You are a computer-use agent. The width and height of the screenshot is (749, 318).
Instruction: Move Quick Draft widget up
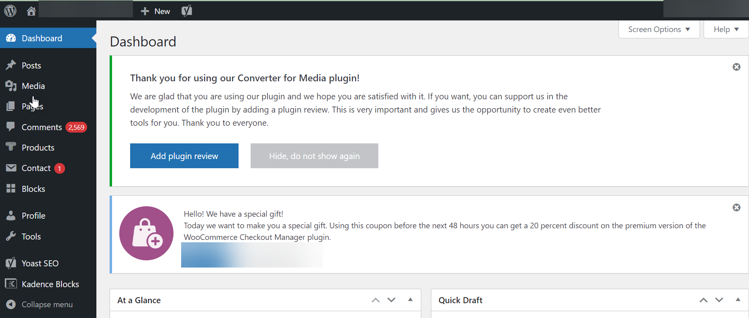[x=703, y=300]
